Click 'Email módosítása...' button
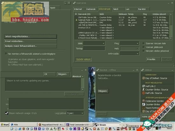The height and width of the screenshot is (131, 175). click(x=31, y=41)
